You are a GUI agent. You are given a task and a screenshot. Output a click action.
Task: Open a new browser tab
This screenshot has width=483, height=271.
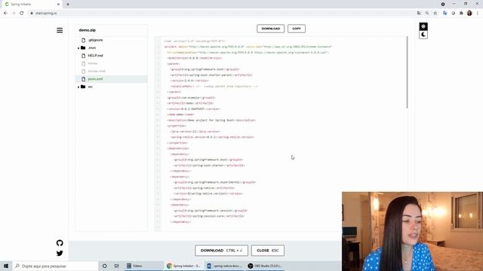point(68,5)
